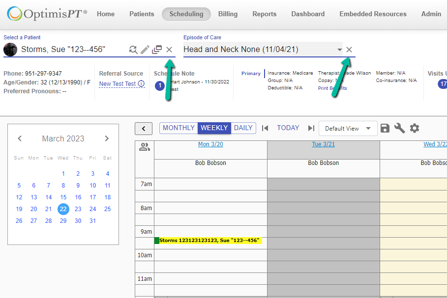Switch the calendar to DAILY view
The height and width of the screenshot is (298, 447).
[x=243, y=128]
